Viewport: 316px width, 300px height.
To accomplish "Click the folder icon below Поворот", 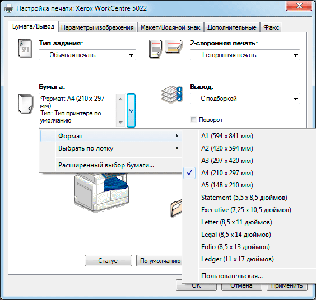I will 176,208.
